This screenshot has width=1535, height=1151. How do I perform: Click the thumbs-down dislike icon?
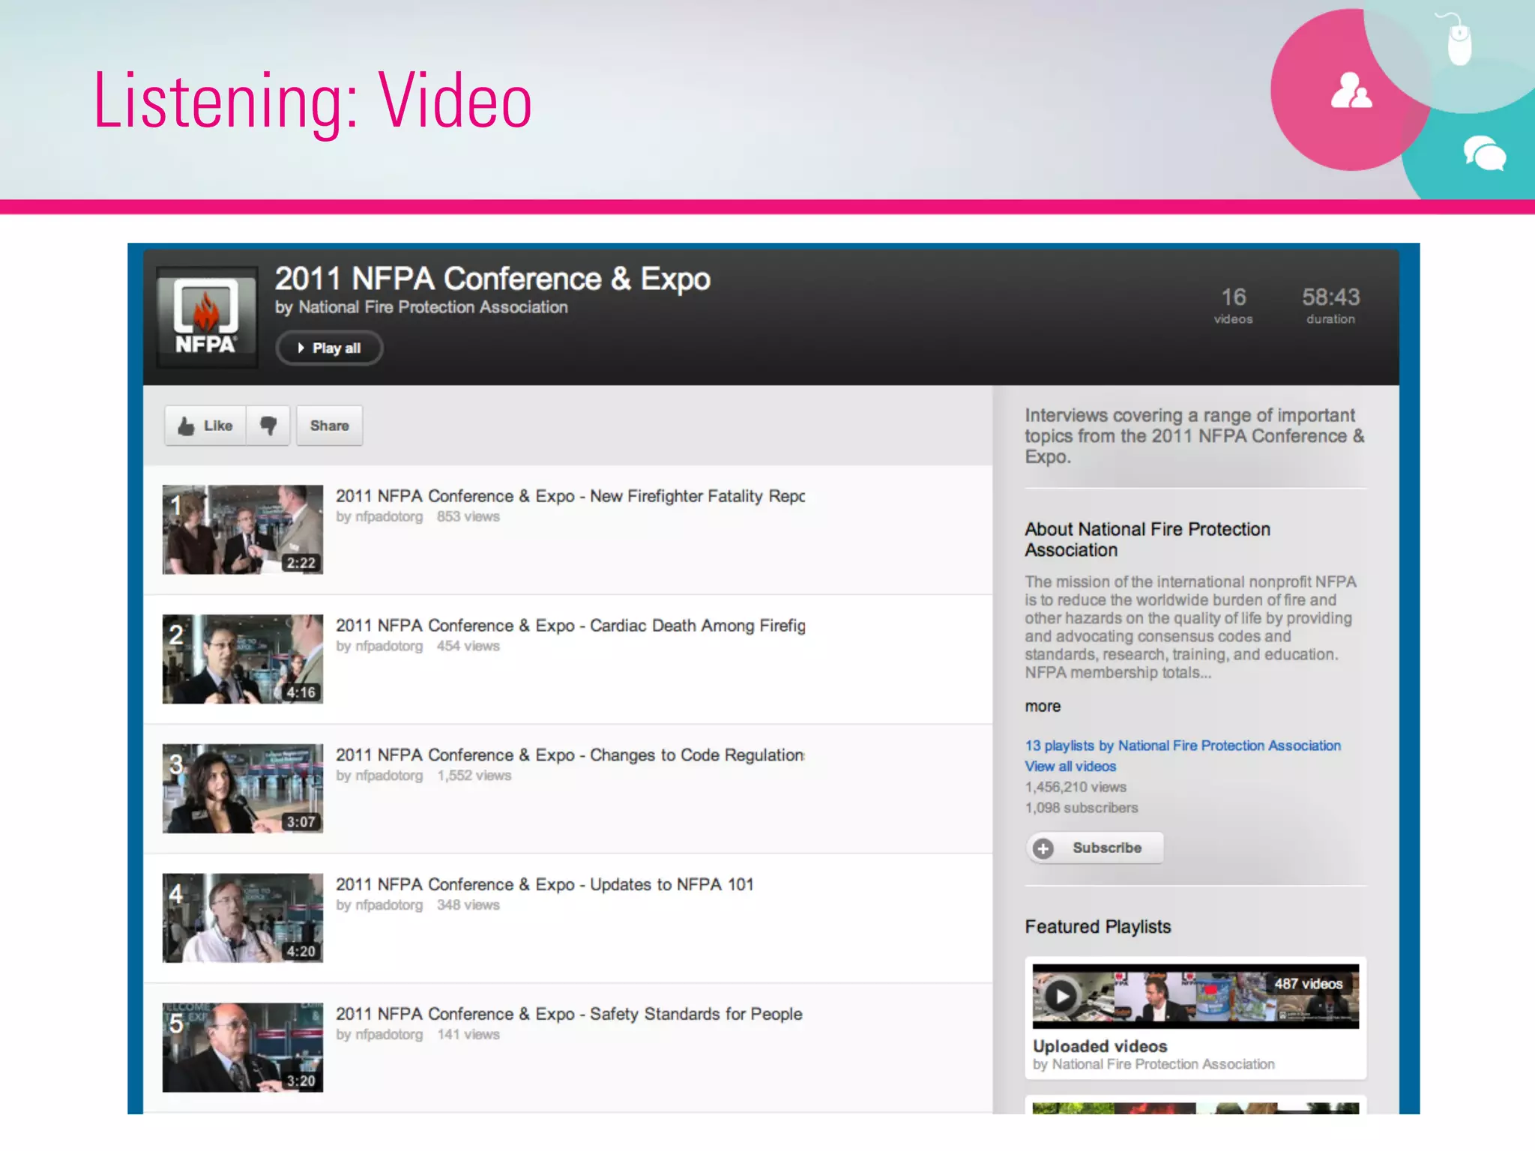click(x=268, y=426)
